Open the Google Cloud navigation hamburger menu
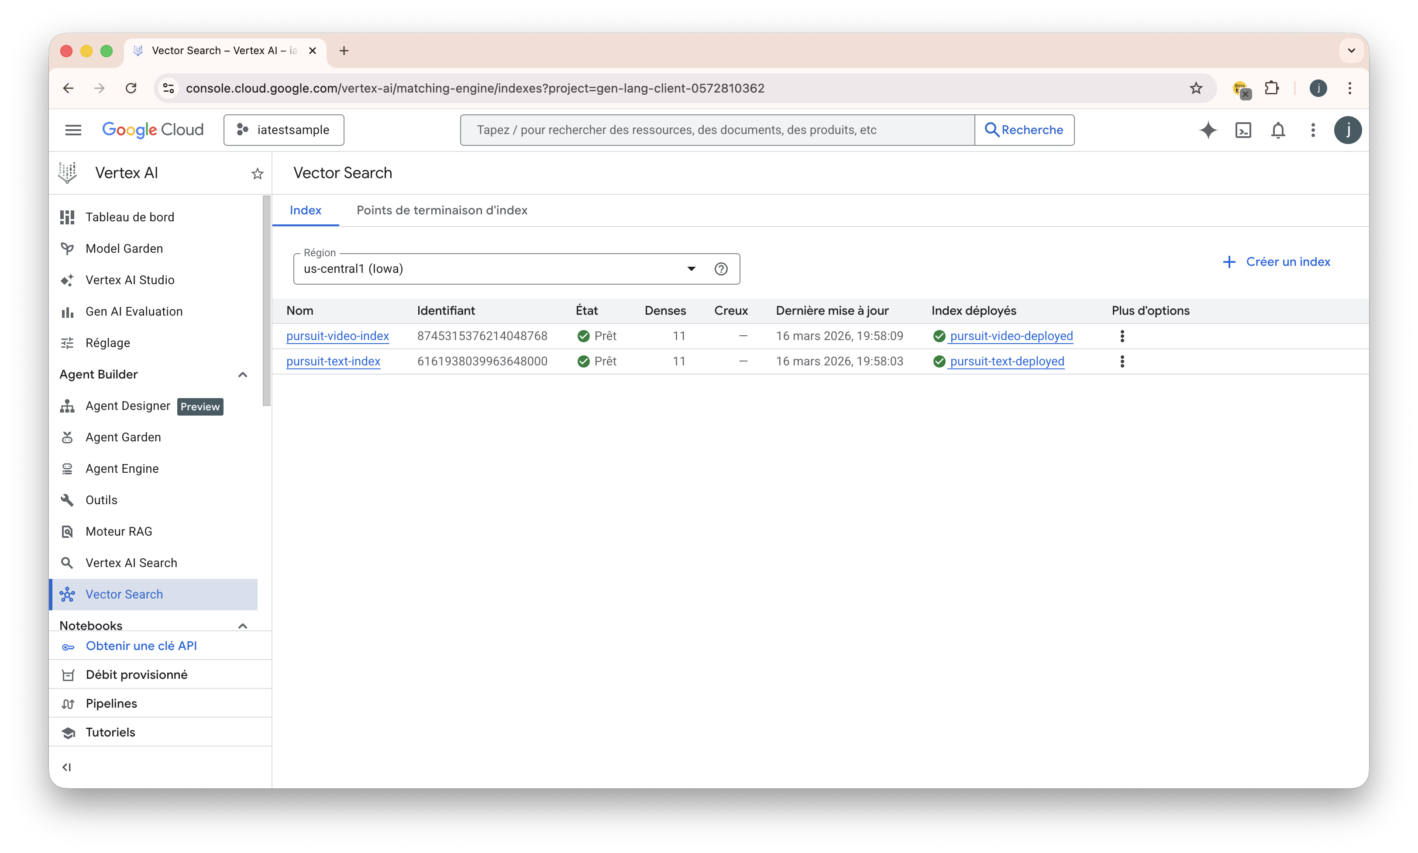 pos(73,130)
